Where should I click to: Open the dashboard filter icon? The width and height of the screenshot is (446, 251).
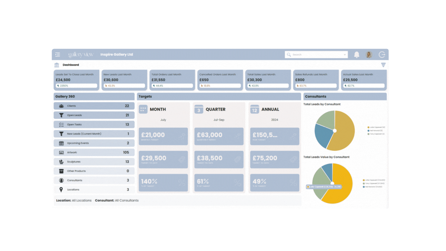coord(383,65)
